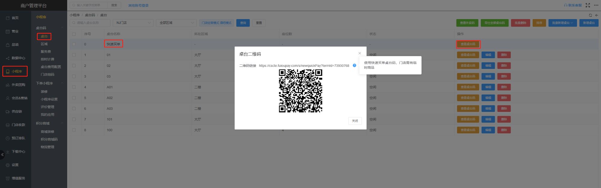Close the 桌台二维码 dialog with X

[360, 53]
